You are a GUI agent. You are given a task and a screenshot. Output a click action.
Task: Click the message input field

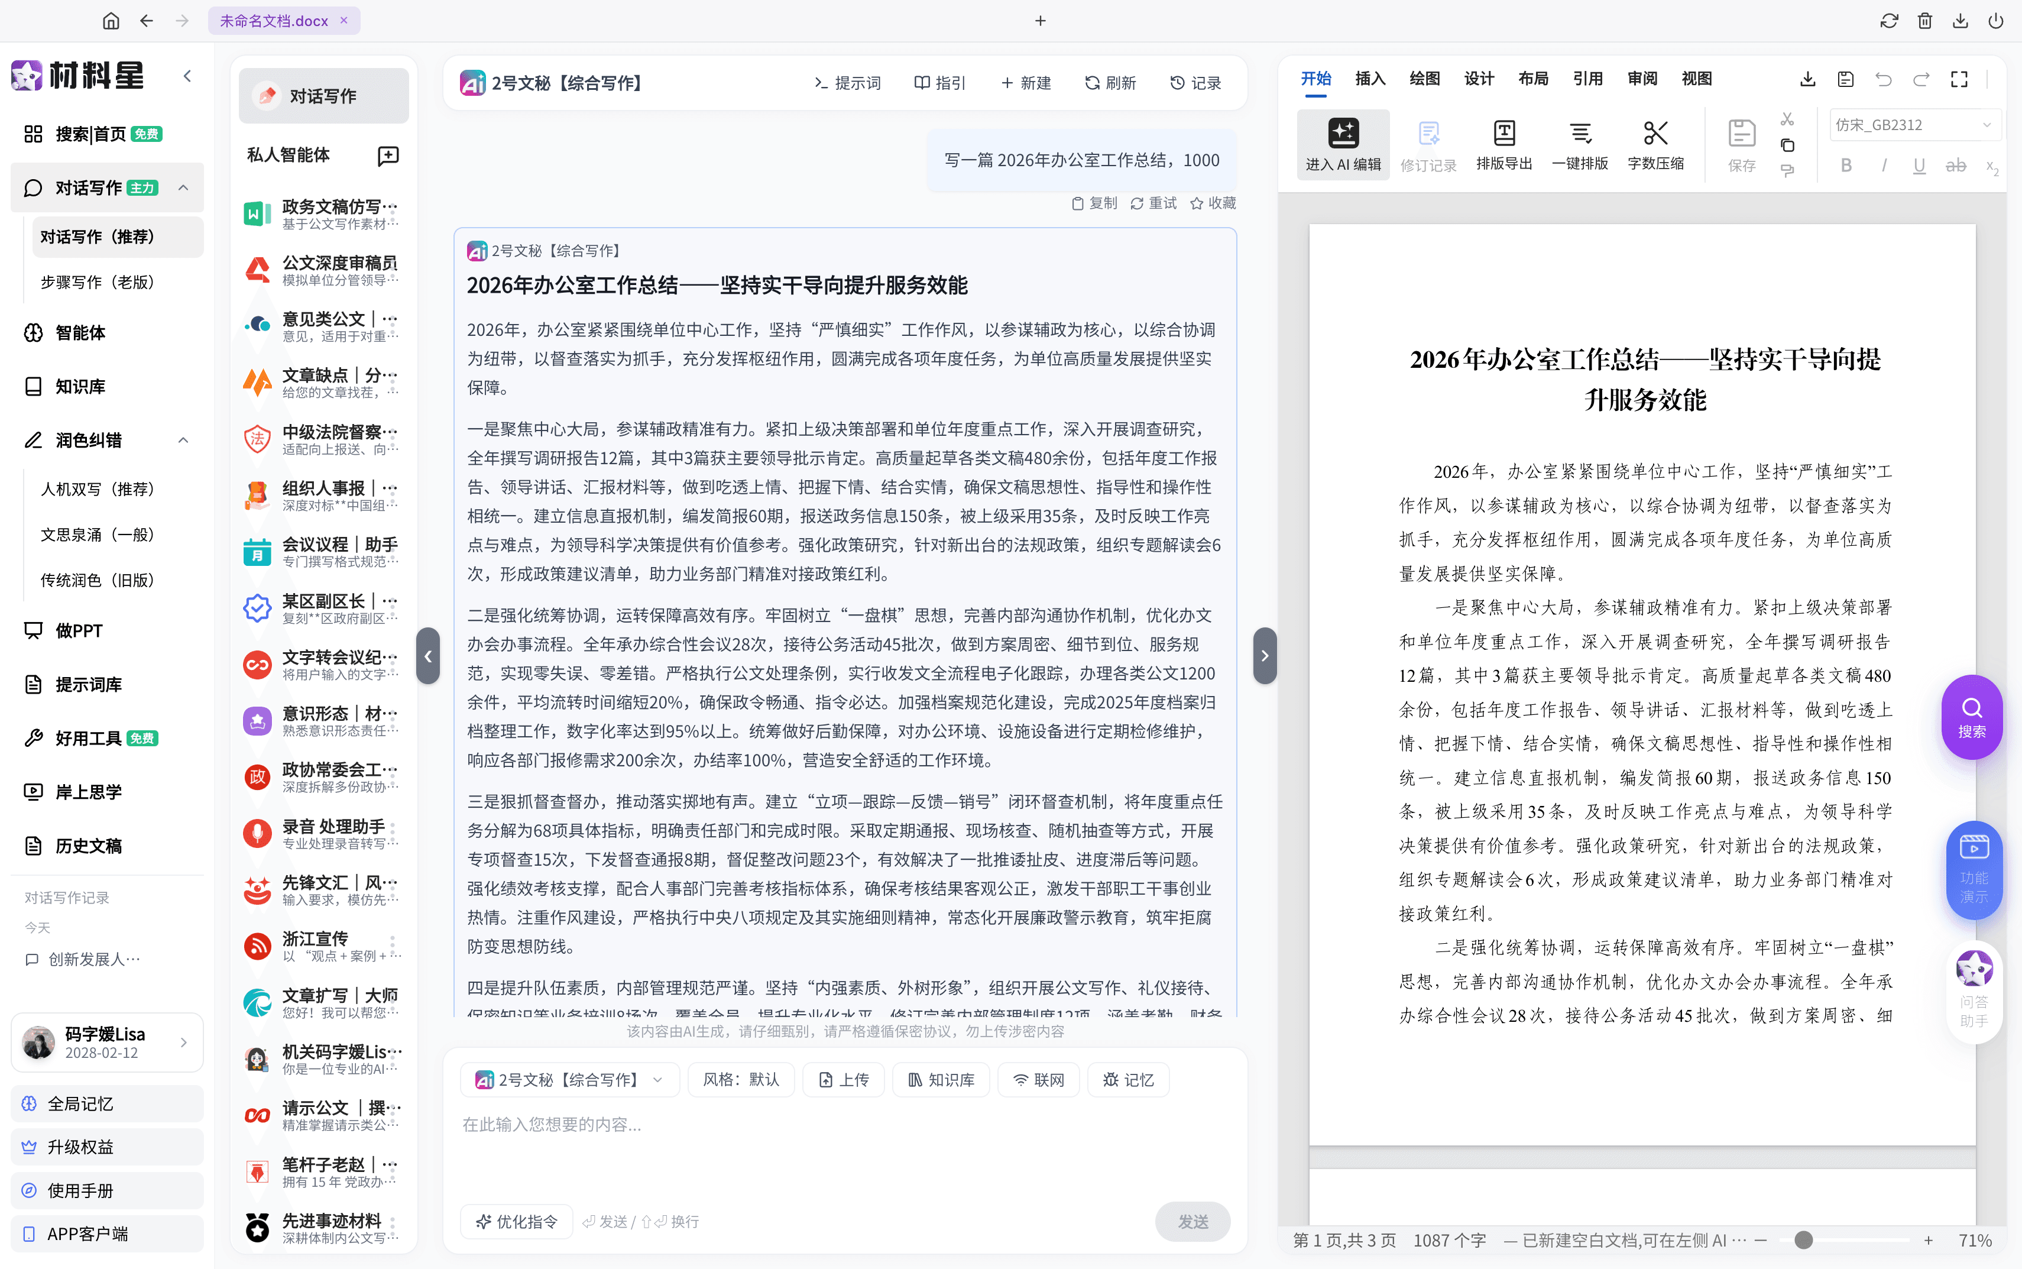845,1150
